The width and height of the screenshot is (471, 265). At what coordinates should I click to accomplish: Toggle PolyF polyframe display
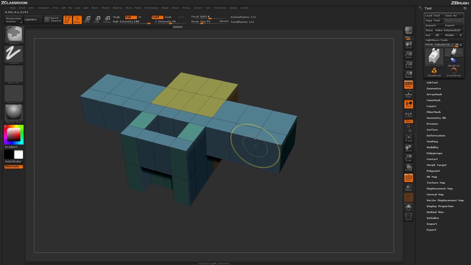[408, 178]
